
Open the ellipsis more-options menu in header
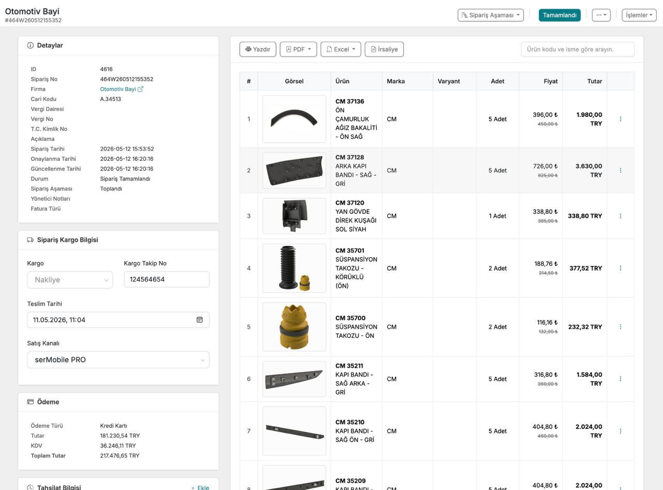tap(601, 15)
